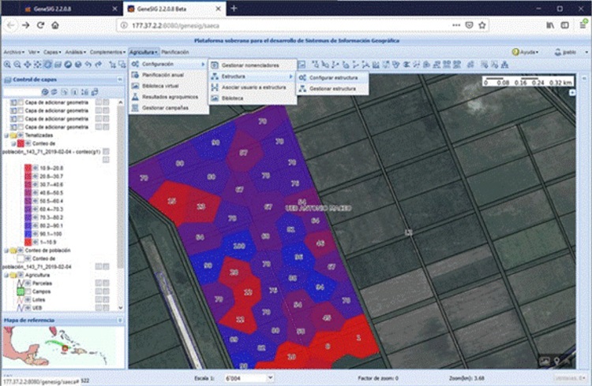Open the Archivo dropdown menu
The width and height of the screenshot is (592, 386).
13,52
